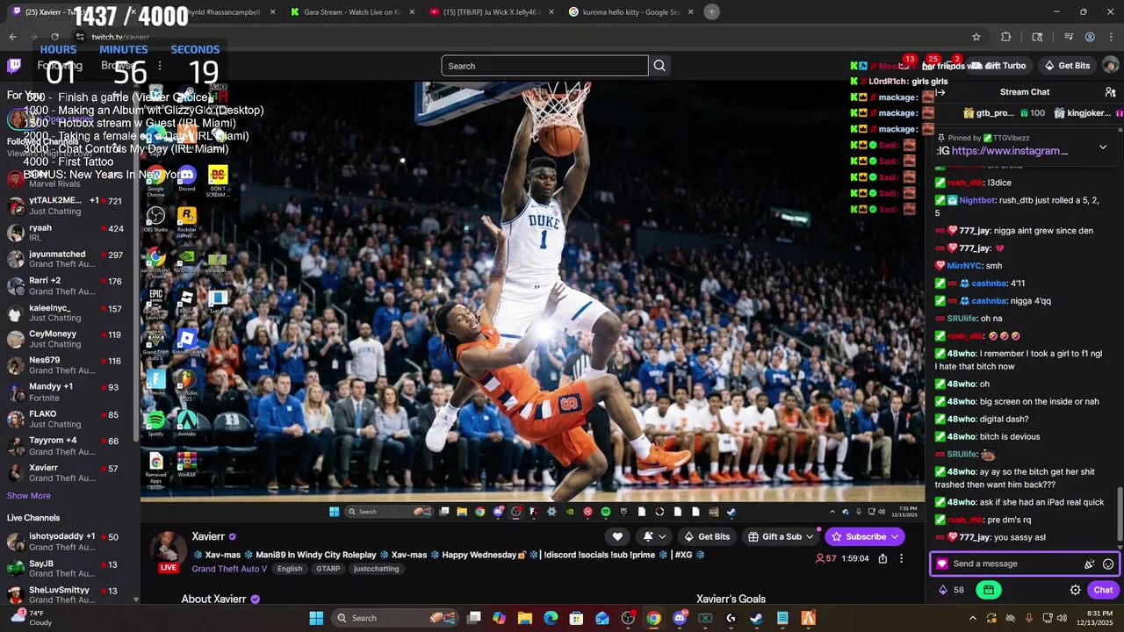Click the English tag
The image size is (1124, 632).
pyautogui.click(x=290, y=569)
